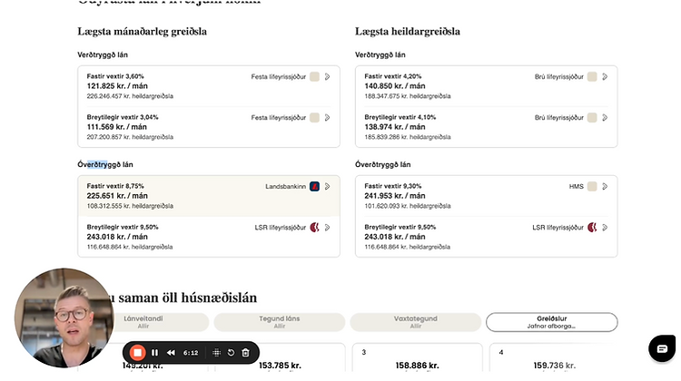The height and width of the screenshot is (381, 681).
Task: Click Brú lífeyrissjóður on 4,10% row
Action: tap(559, 118)
